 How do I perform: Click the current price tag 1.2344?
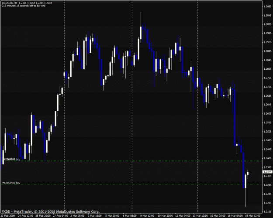267,172
